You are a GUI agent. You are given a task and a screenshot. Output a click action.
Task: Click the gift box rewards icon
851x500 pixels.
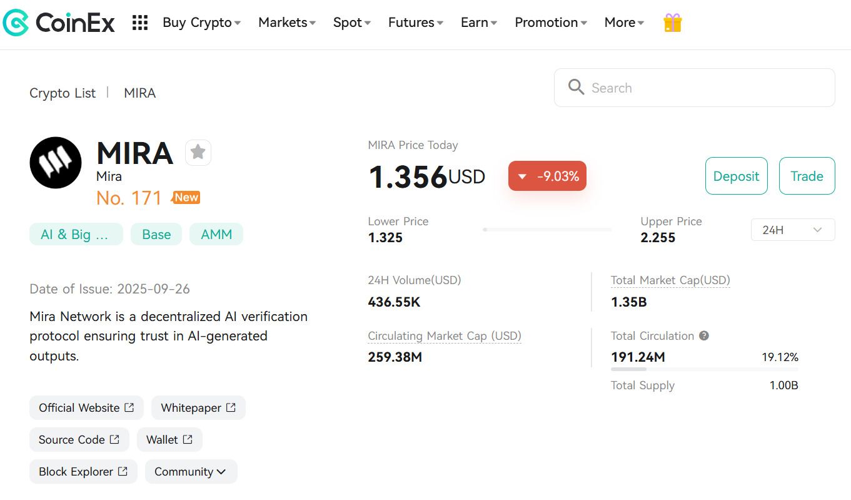coord(672,23)
